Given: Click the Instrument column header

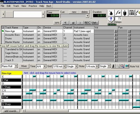Looking at the screenshot, I should click(83, 28).
